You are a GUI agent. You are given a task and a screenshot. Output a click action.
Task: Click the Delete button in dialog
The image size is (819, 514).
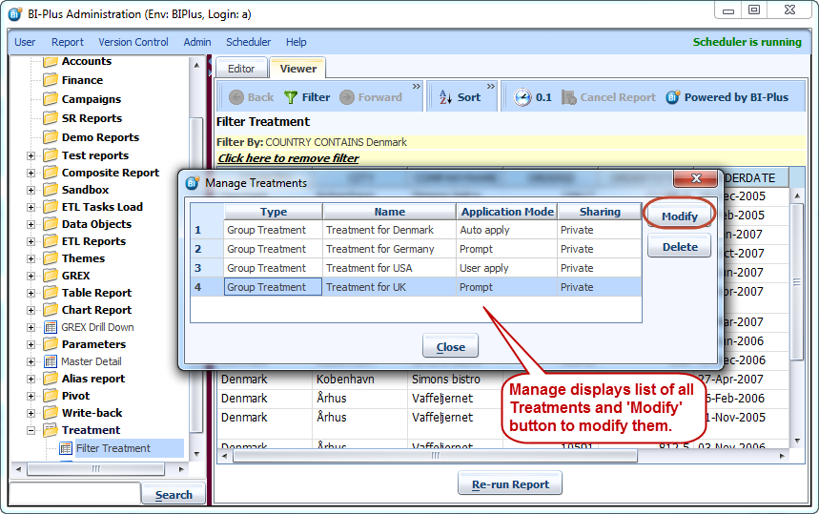679,247
